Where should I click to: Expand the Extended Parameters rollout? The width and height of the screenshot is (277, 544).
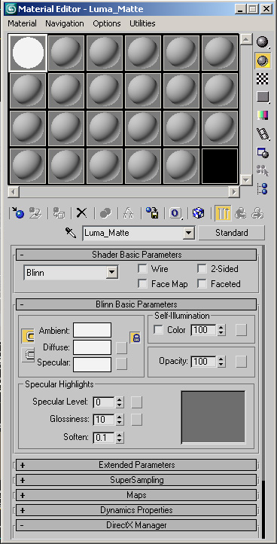[136, 465]
